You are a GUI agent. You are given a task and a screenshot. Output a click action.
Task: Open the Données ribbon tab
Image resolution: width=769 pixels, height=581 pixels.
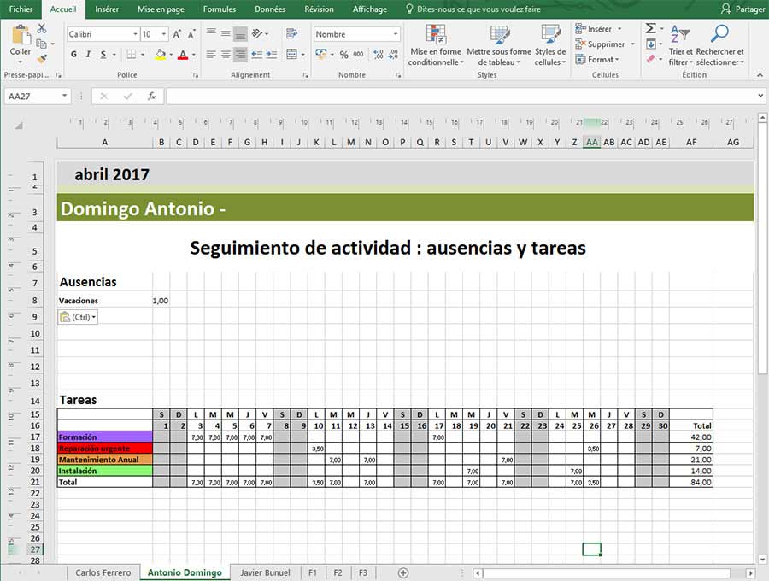click(270, 9)
